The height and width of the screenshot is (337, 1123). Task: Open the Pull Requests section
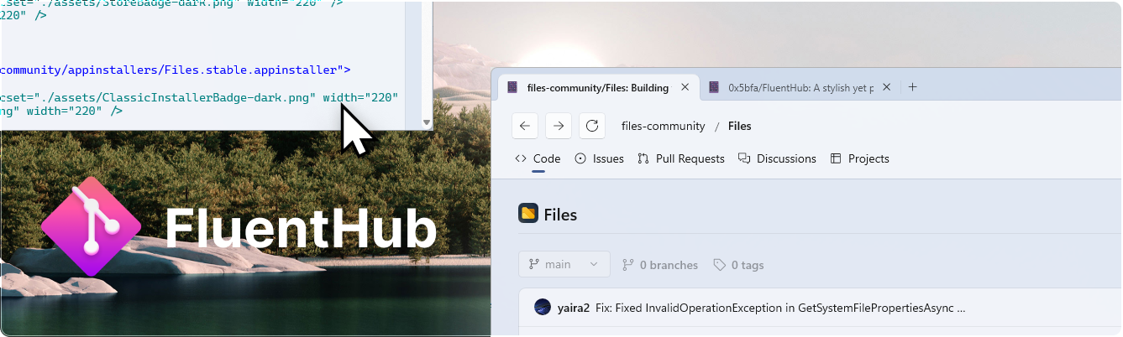click(681, 158)
